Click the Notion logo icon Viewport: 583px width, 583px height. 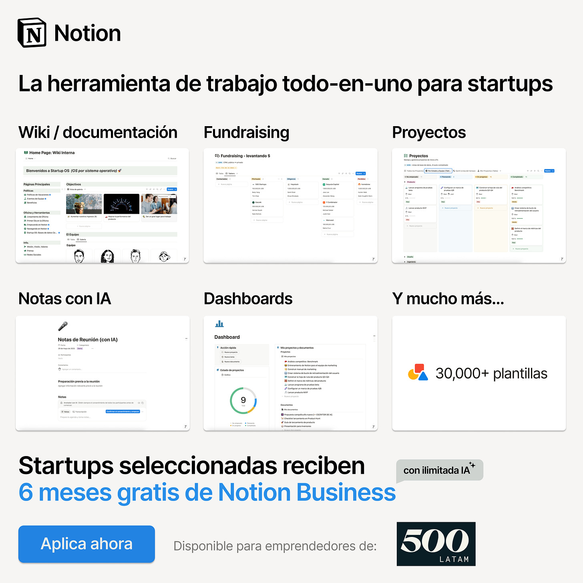[x=32, y=33]
